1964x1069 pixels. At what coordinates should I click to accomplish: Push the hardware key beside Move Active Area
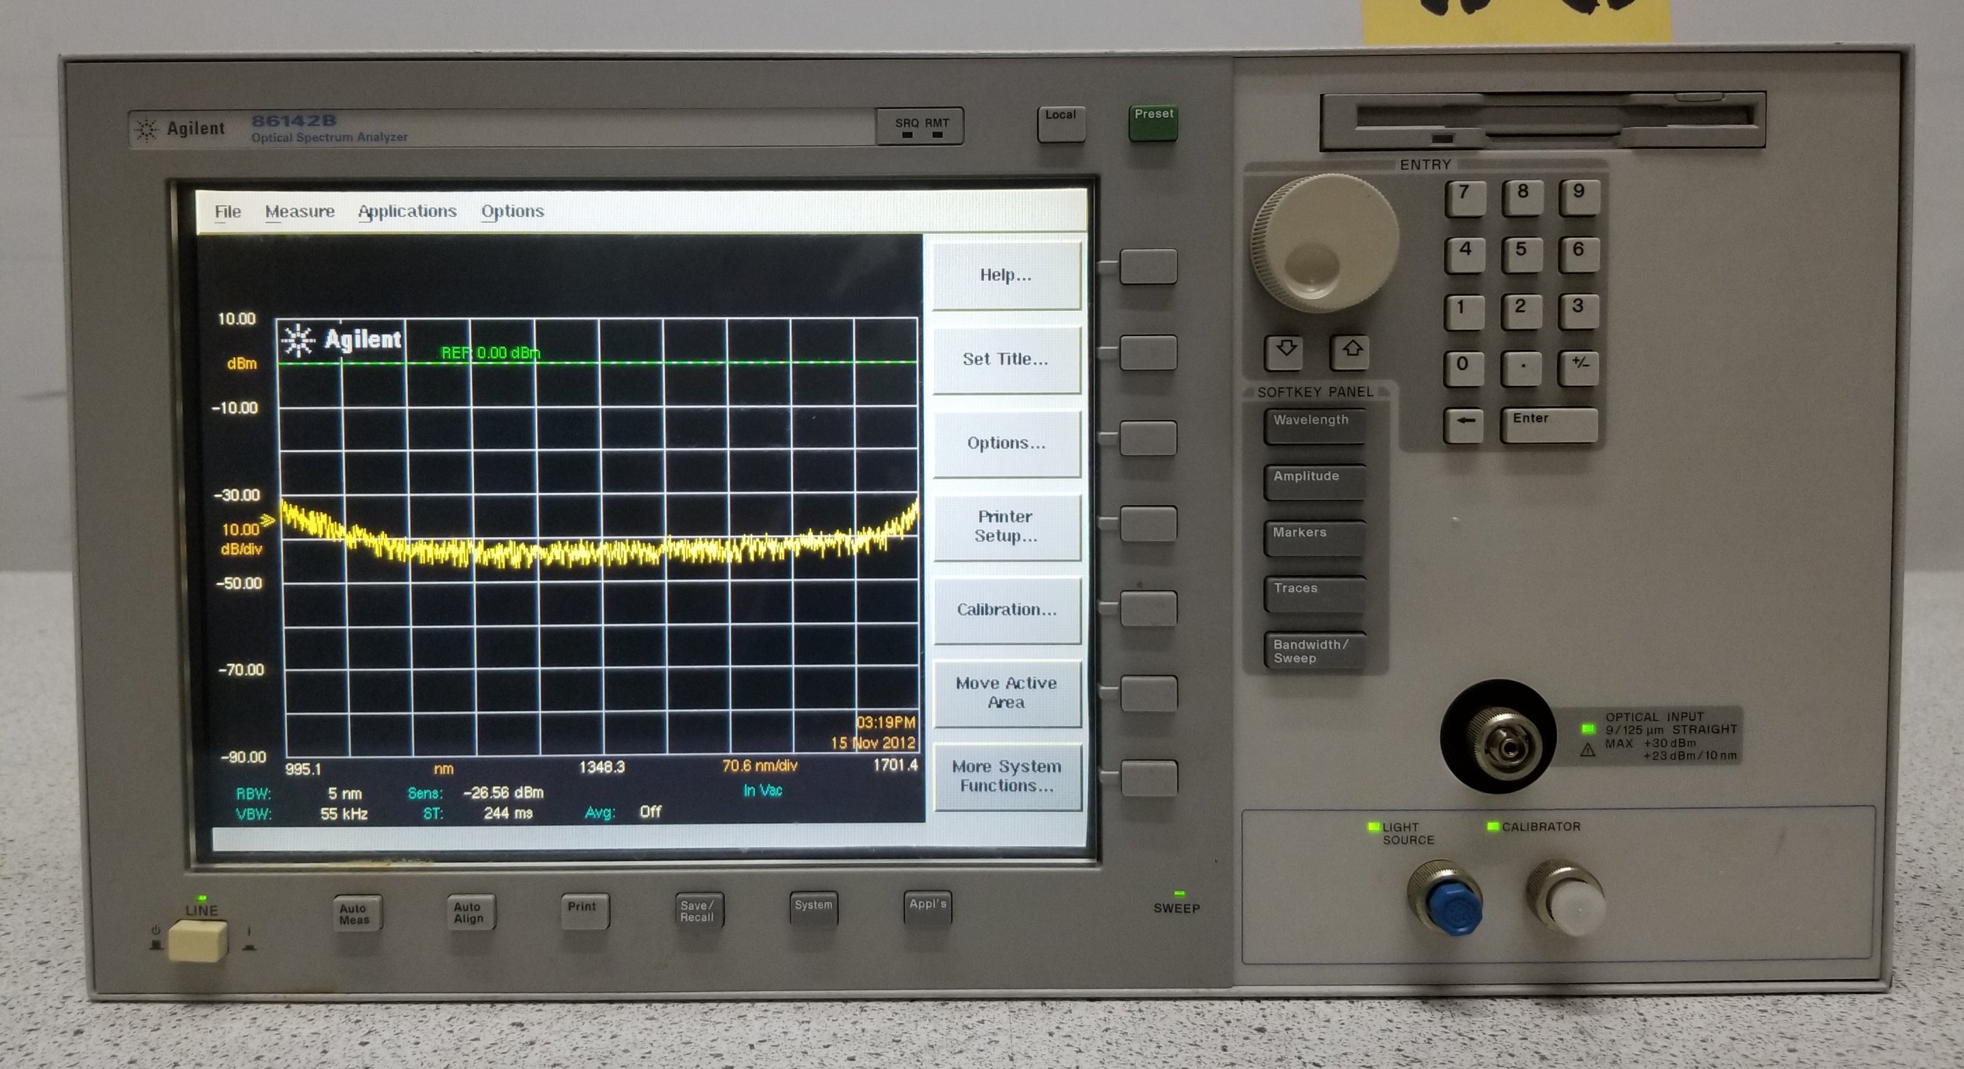(1148, 693)
